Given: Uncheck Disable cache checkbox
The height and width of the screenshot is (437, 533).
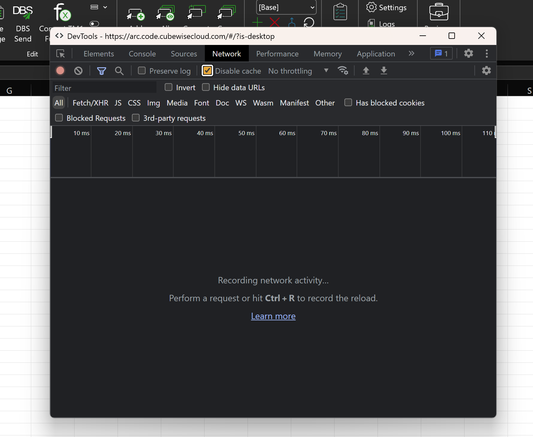Looking at the screenshot, I should 207,70.
